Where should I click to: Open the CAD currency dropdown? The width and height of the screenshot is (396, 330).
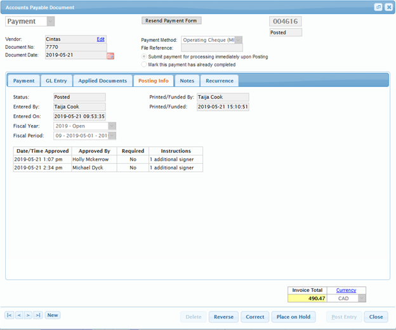pos(362,298)
